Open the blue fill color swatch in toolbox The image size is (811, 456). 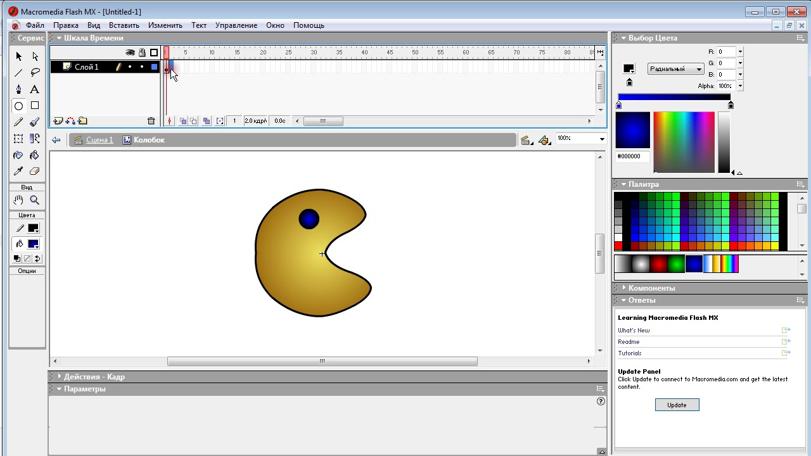[x=33, y=244]
